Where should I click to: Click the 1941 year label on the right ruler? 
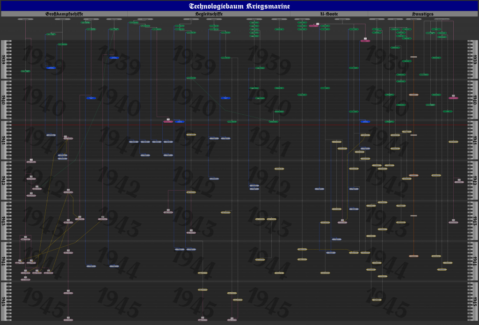pos(475,140)
